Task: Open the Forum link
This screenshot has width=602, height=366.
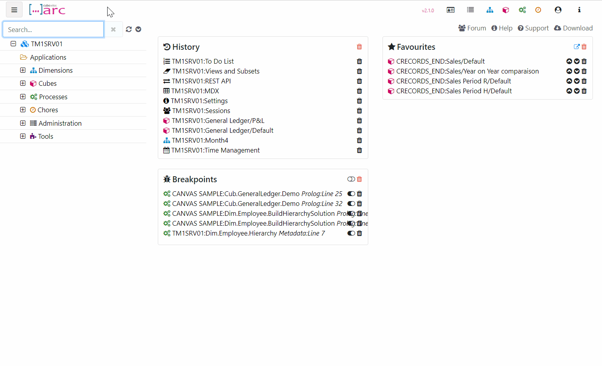Action: pos(472,28)
